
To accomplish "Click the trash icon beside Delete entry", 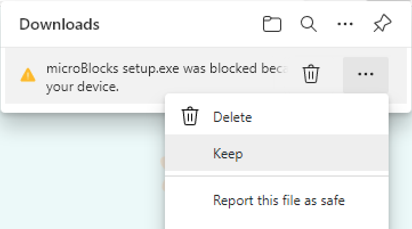I will coord(189,116).
